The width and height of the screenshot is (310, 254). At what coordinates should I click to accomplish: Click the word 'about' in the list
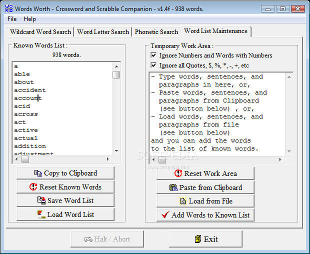24,82
